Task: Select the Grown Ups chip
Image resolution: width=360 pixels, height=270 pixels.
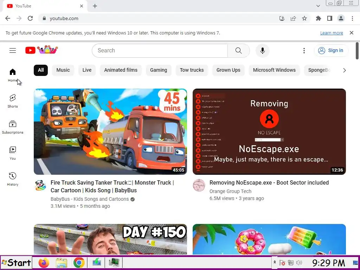Action: [229, 70]
